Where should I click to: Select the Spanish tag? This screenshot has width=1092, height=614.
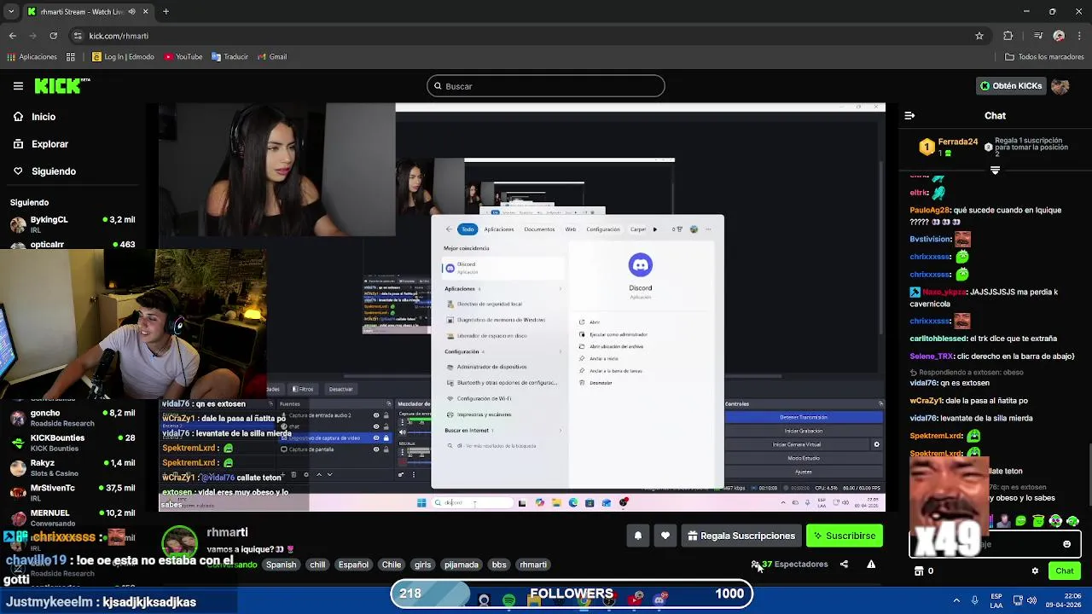click(x=281, y=565)
